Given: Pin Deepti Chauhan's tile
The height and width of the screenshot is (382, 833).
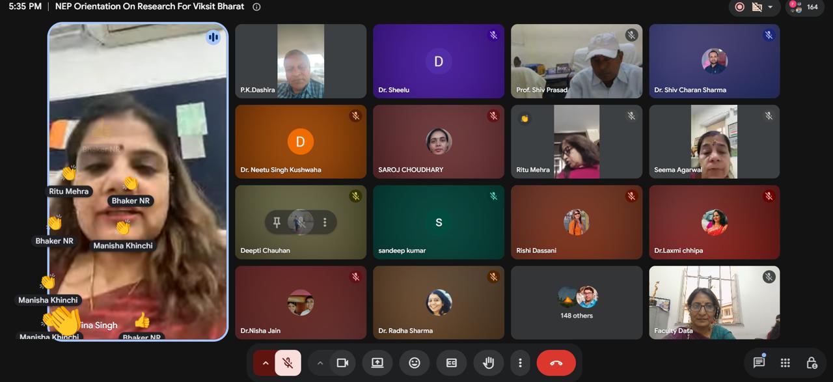Looking at the screenshot, I should tap(277, 223).
